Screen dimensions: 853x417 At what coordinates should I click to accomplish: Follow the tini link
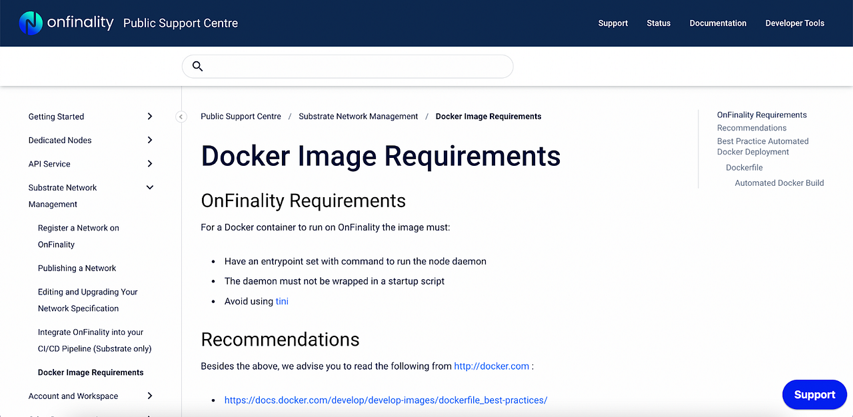(x=282, y=301)
